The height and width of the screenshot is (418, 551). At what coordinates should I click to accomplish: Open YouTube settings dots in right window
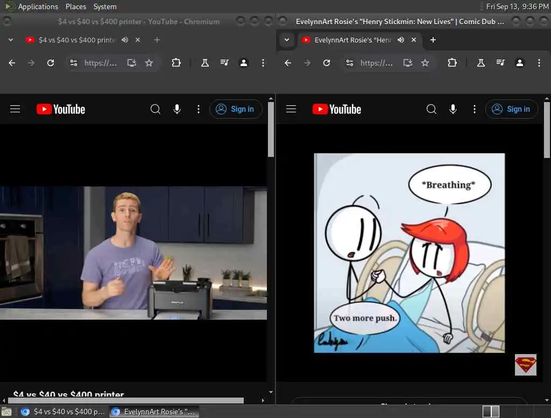point(475,109)
